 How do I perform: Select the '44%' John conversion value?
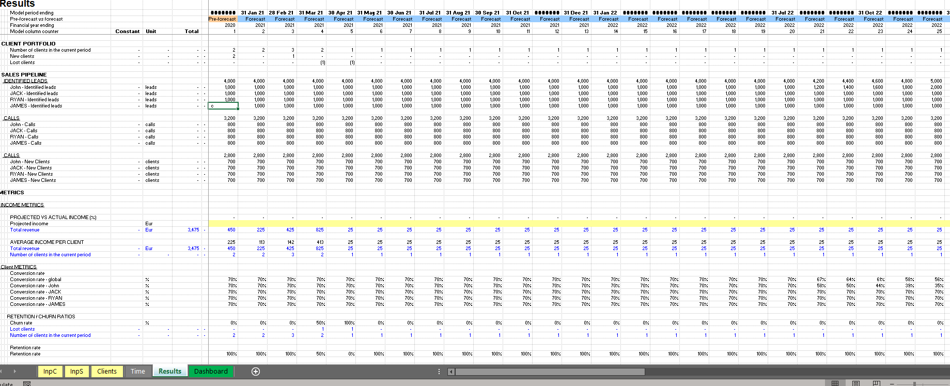(880, 286)
